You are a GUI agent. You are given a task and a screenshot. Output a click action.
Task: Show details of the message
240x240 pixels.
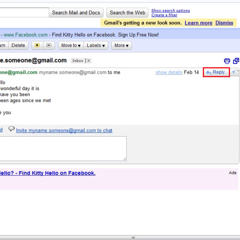point(169,72)
